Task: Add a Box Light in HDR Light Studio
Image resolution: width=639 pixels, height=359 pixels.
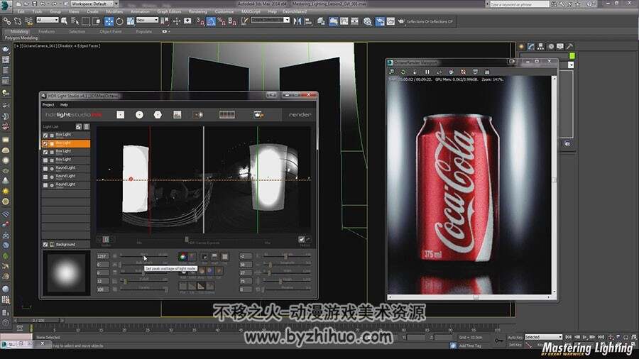Action: point(120,115)
